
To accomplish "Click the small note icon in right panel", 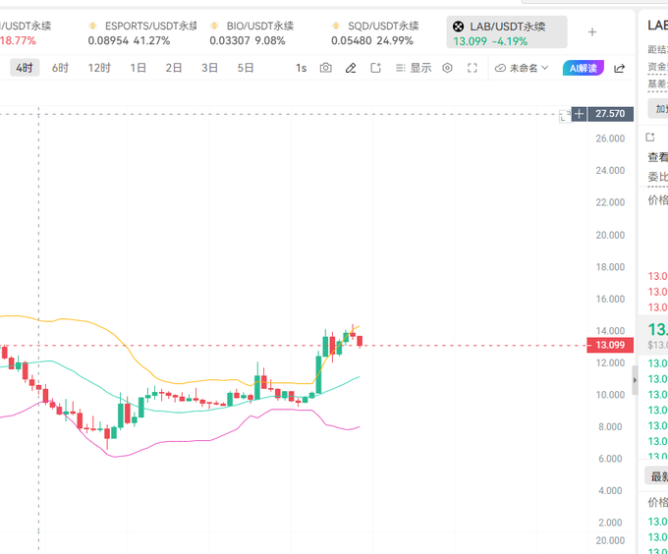I will click(650, 138).
